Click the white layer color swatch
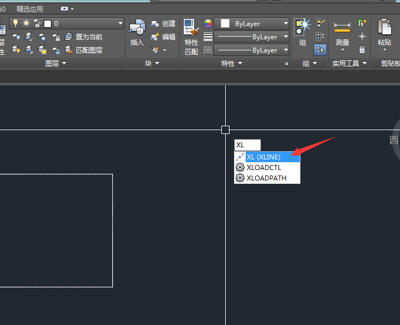 (x=48, y=23)
